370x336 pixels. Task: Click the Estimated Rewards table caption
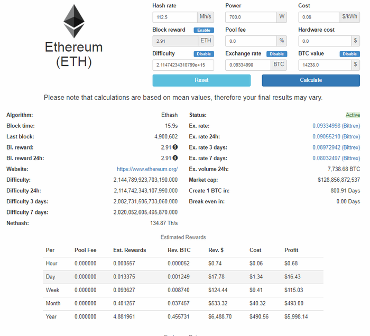point(183,237)
